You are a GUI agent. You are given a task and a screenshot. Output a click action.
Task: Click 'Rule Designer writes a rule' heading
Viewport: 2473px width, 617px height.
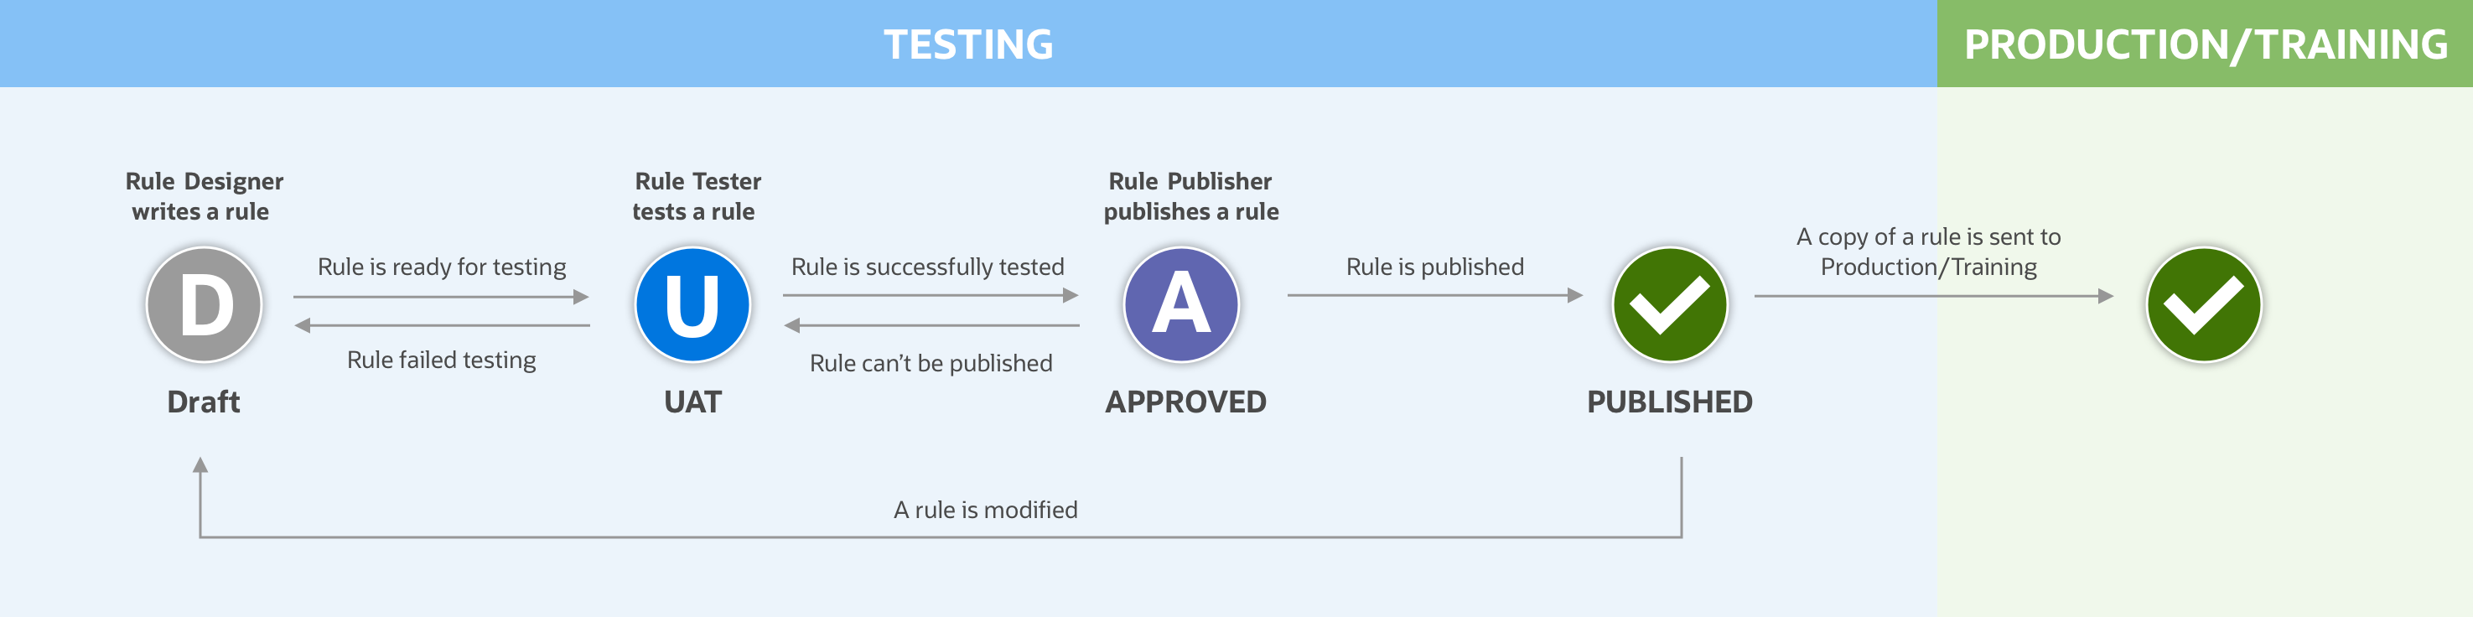[204, 196]
